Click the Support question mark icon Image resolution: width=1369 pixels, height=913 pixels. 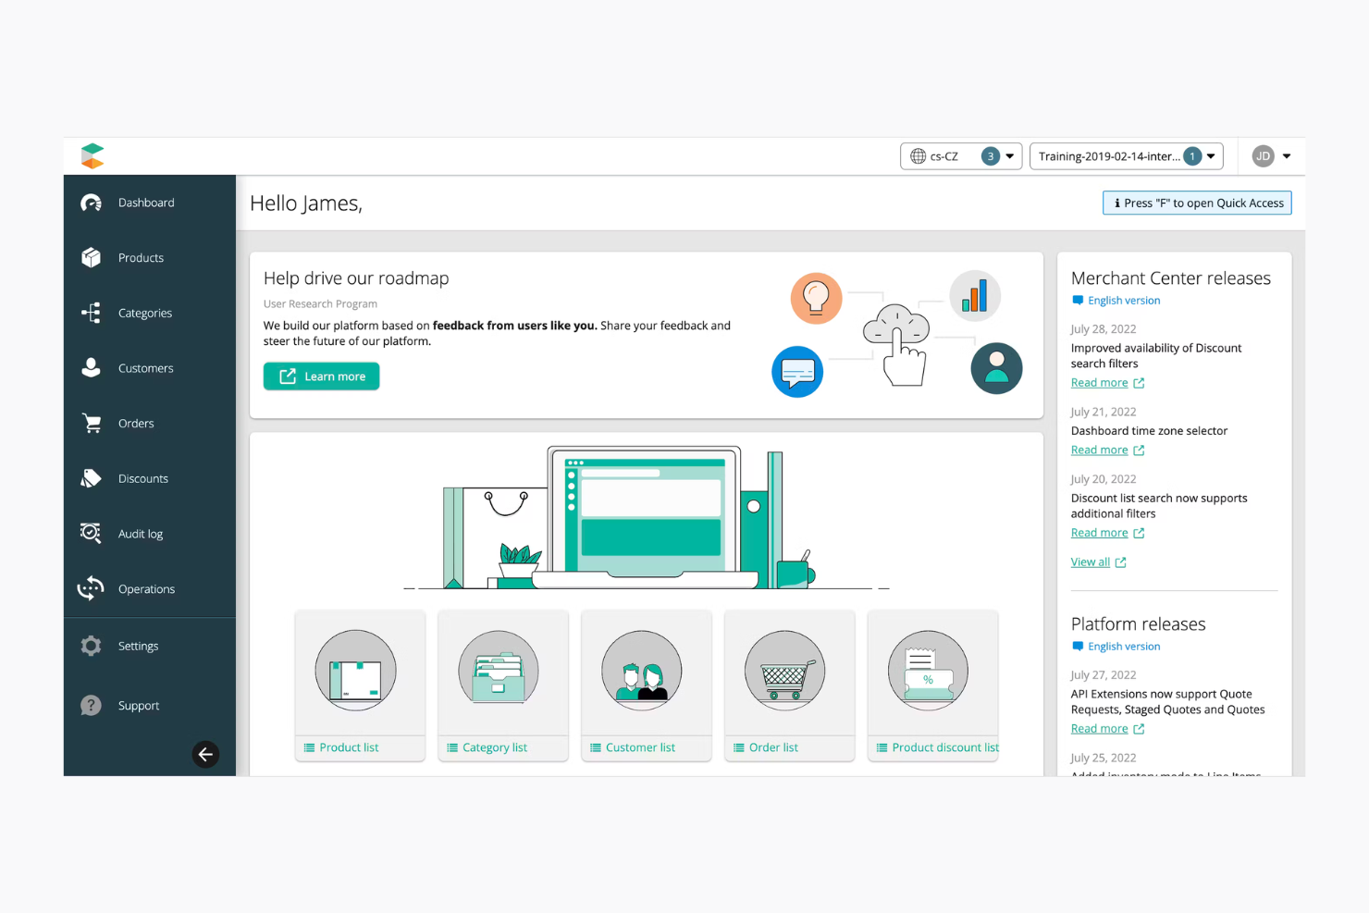(91, 705)
